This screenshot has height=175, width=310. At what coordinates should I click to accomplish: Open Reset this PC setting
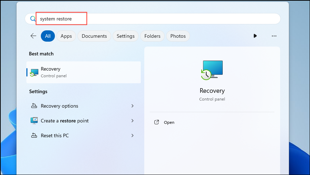(84, 135)
